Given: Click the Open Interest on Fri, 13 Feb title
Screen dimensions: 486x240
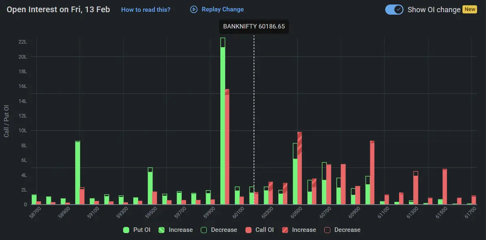Looking at the screenshot, I should 58,9.
